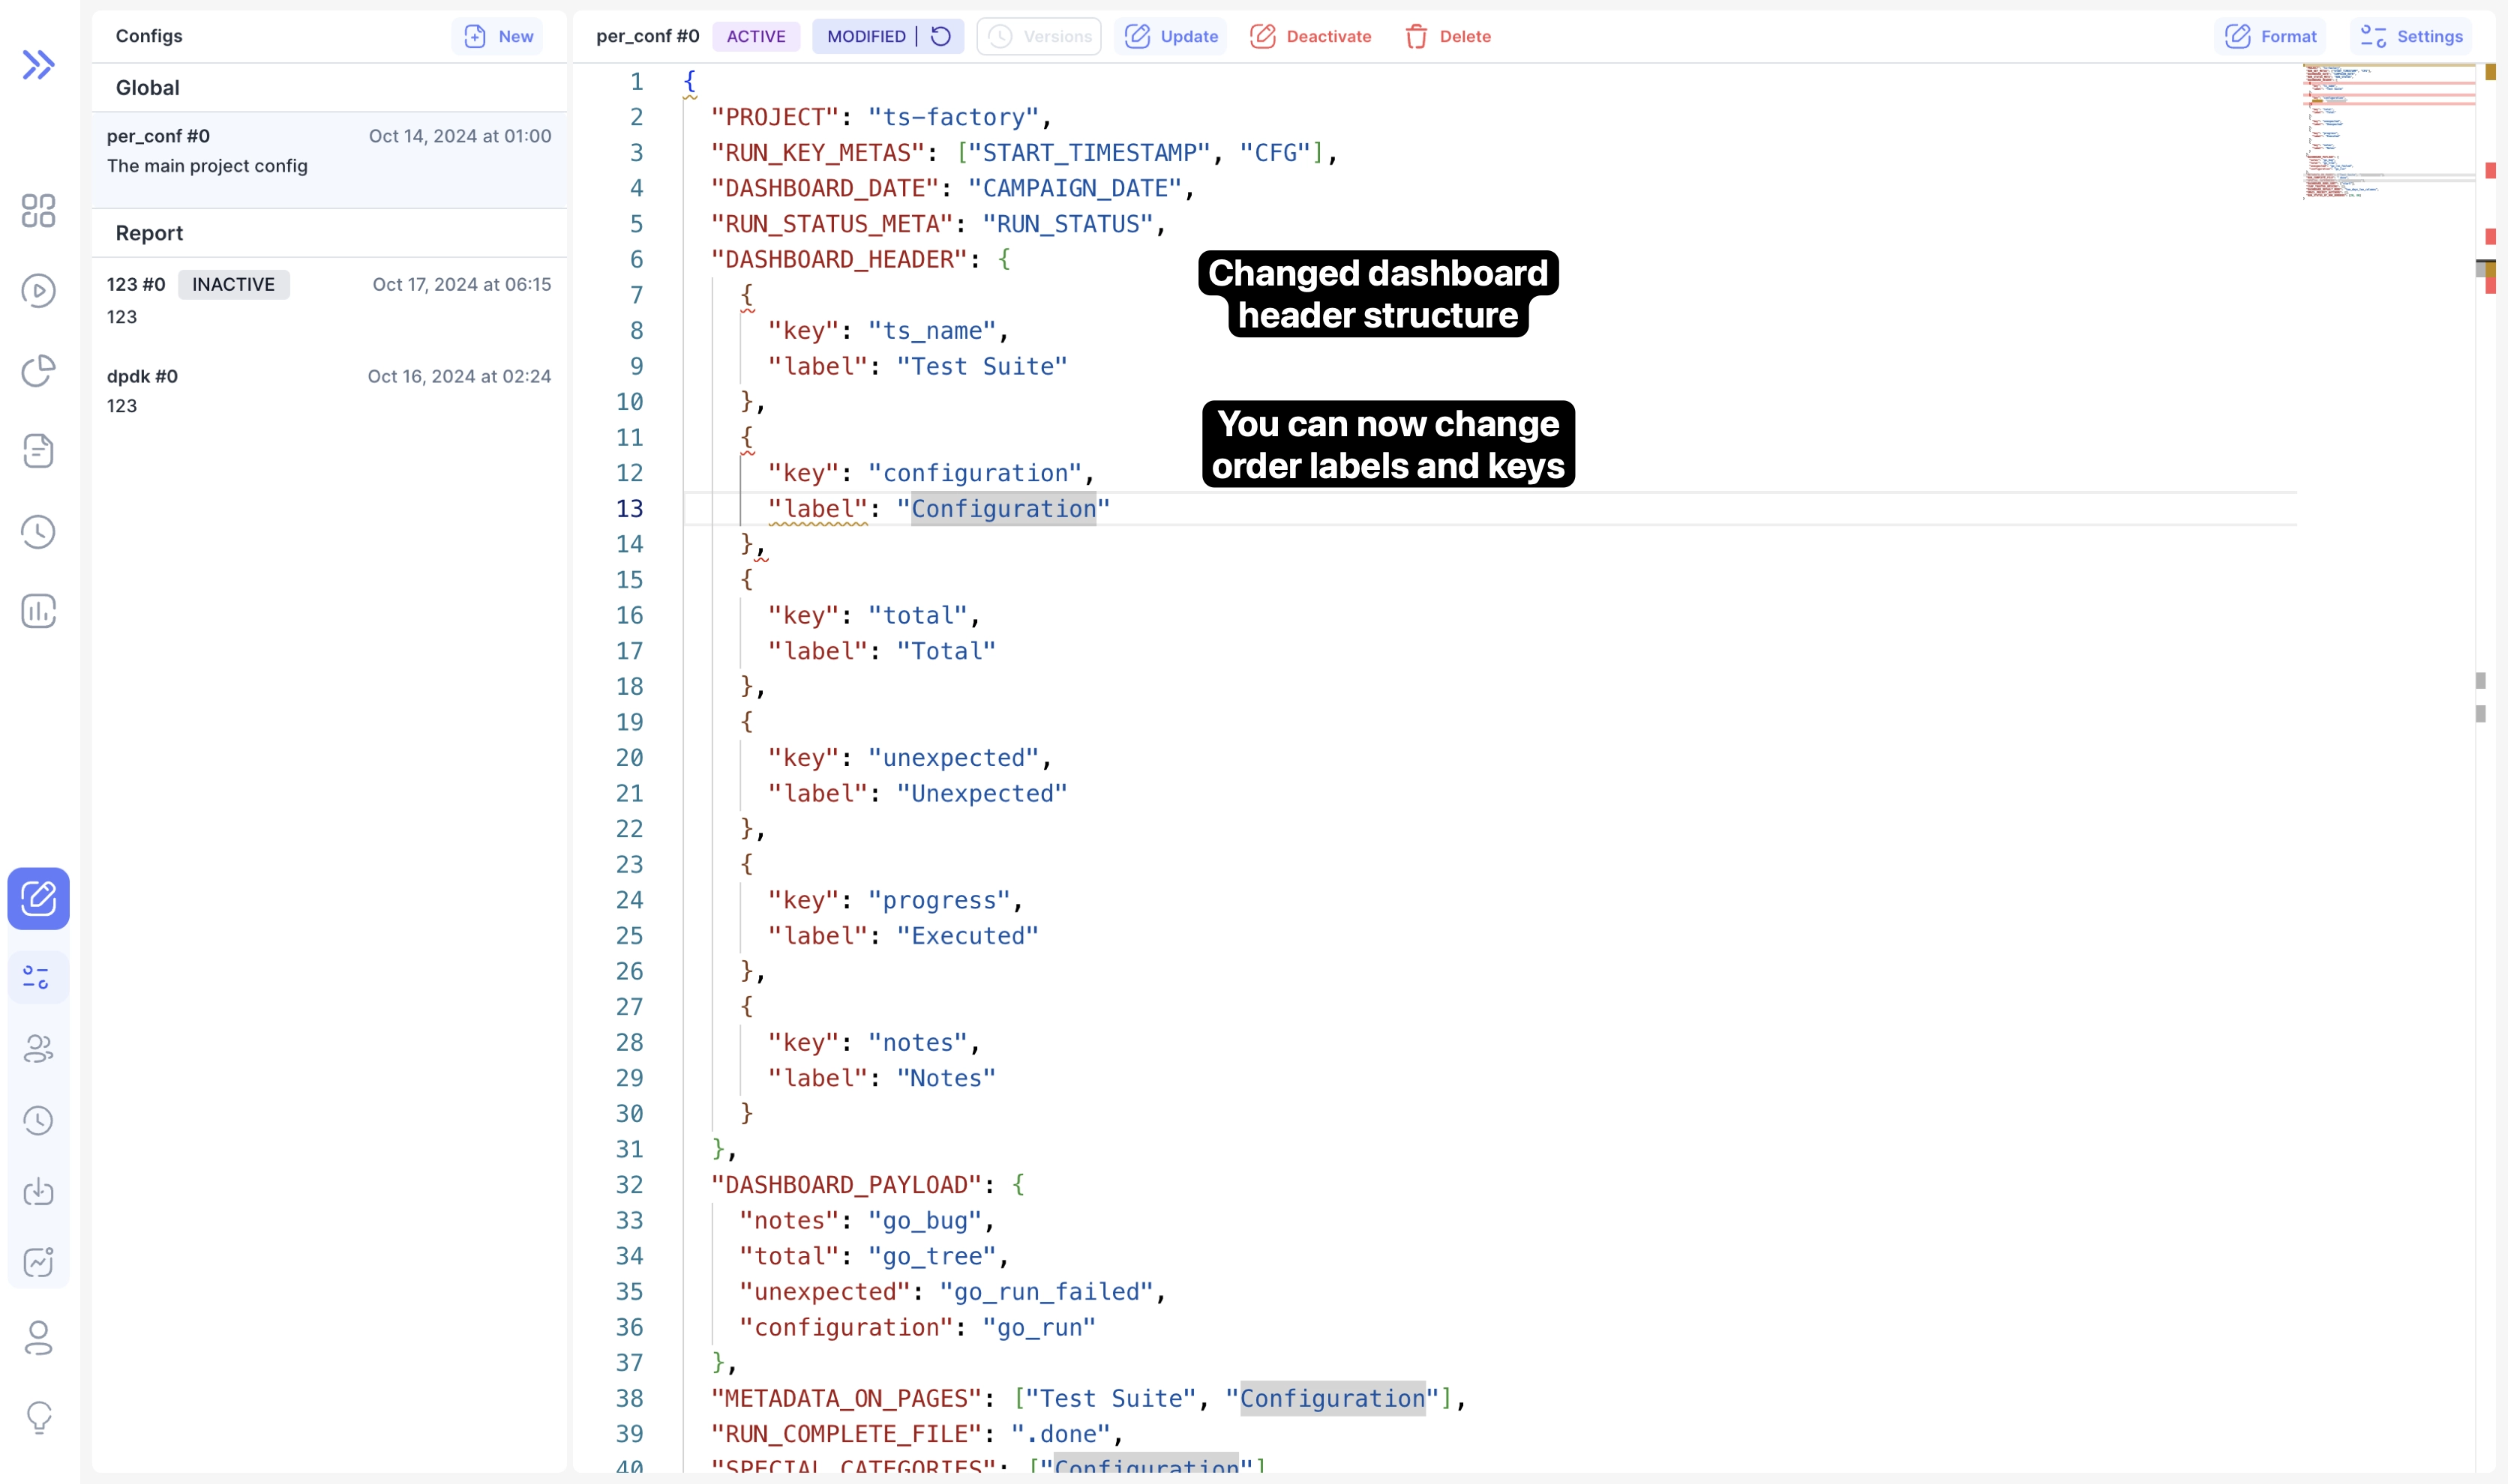This screenshot has width=2508, height=1484.
Task: Open the Settings panel
Action: (2411, 36)
